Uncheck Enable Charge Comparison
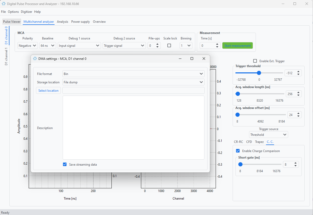Screen dimensions: 313x215 click(238, 151)
